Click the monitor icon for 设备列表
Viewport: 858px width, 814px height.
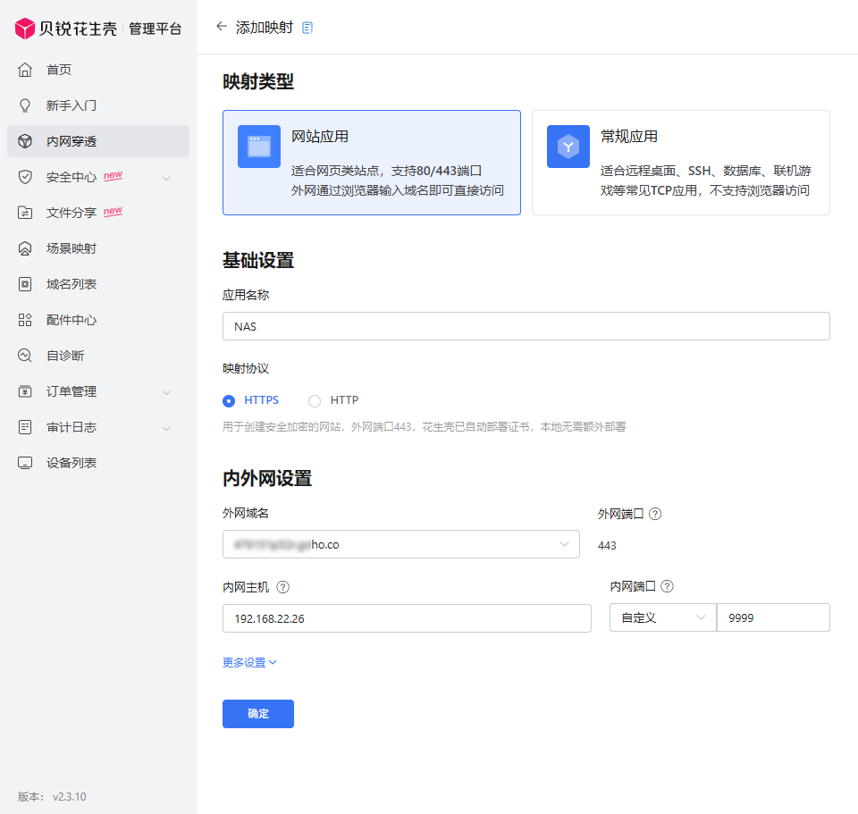pos(25,463)
